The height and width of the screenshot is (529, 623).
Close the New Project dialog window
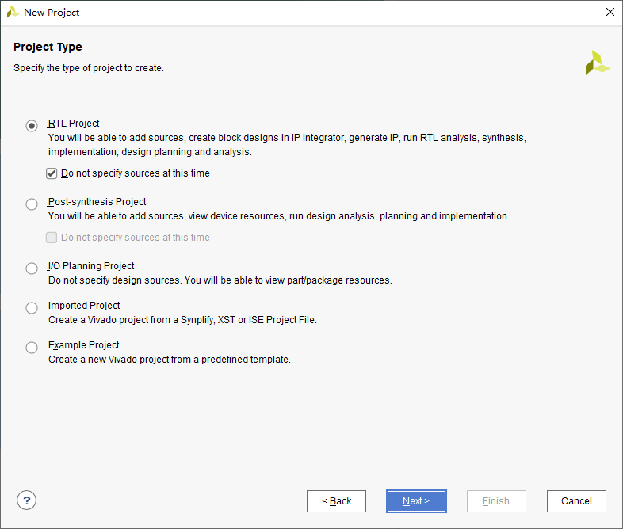610,13
